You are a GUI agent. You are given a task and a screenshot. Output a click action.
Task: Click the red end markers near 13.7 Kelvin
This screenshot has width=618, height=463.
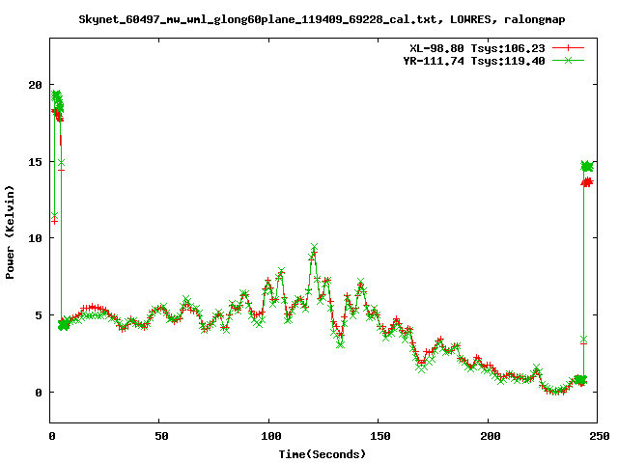click(587, 181)
